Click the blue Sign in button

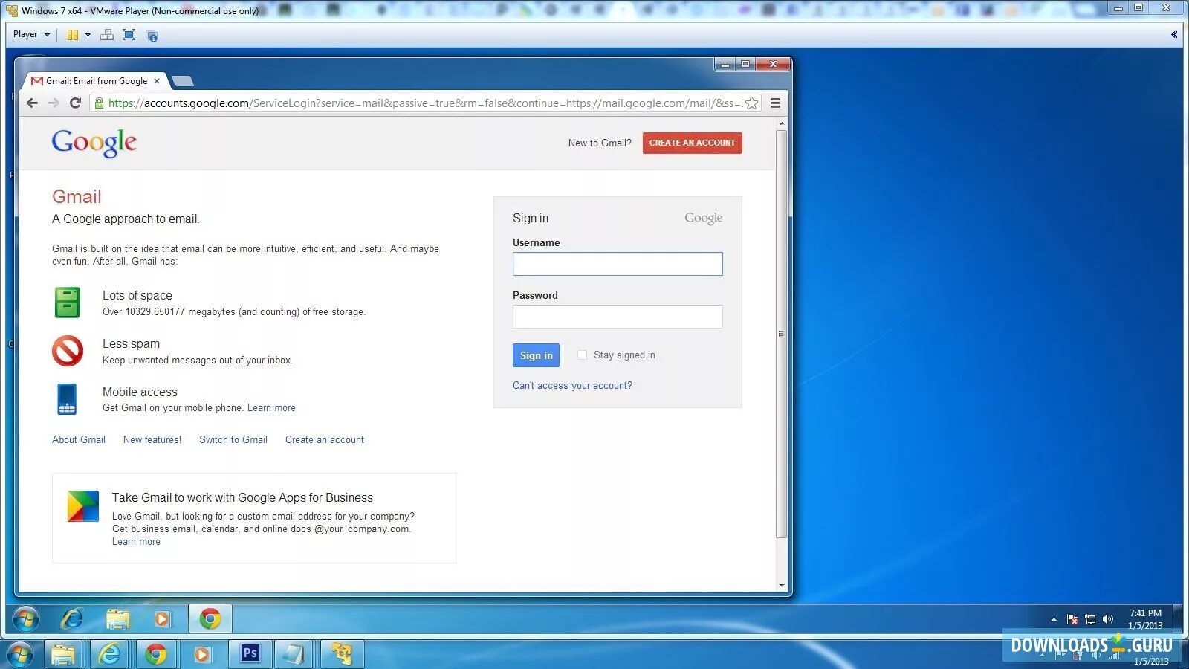[536, 355]
